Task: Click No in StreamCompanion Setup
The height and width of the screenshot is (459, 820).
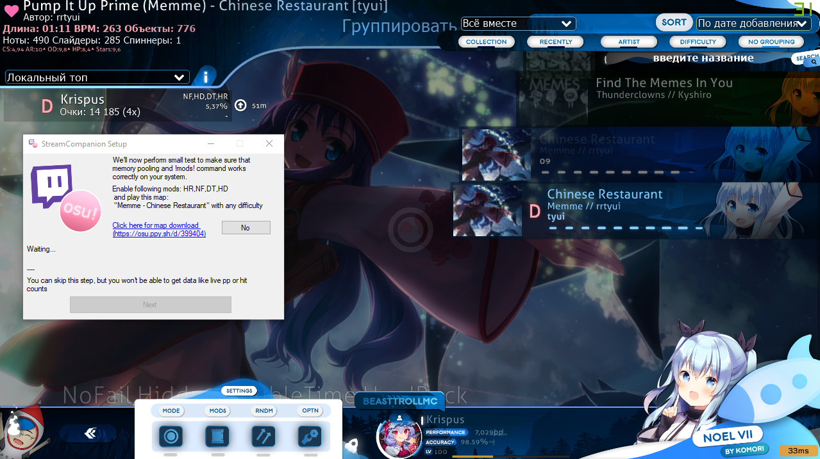Action: tap(246, 227)
